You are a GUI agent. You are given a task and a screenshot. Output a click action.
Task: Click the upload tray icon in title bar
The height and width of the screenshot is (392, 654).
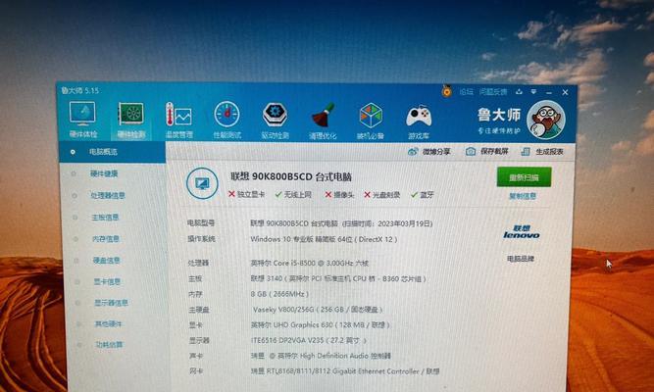pyautogui.click(x=519, y=92)
